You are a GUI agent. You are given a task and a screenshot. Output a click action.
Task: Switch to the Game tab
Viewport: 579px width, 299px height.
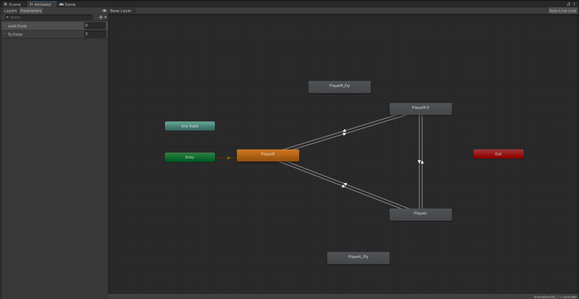67,4
